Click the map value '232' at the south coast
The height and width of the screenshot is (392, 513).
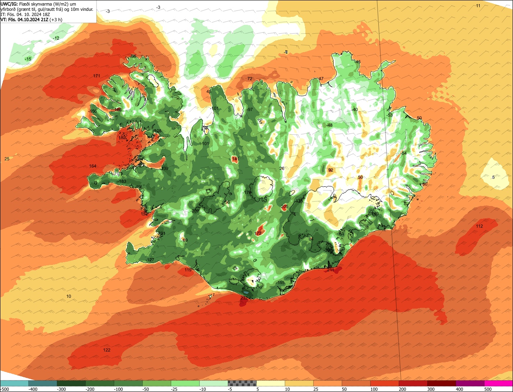point(244,298)
